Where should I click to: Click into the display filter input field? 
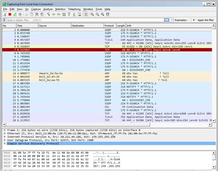click(x=85, y=20)
